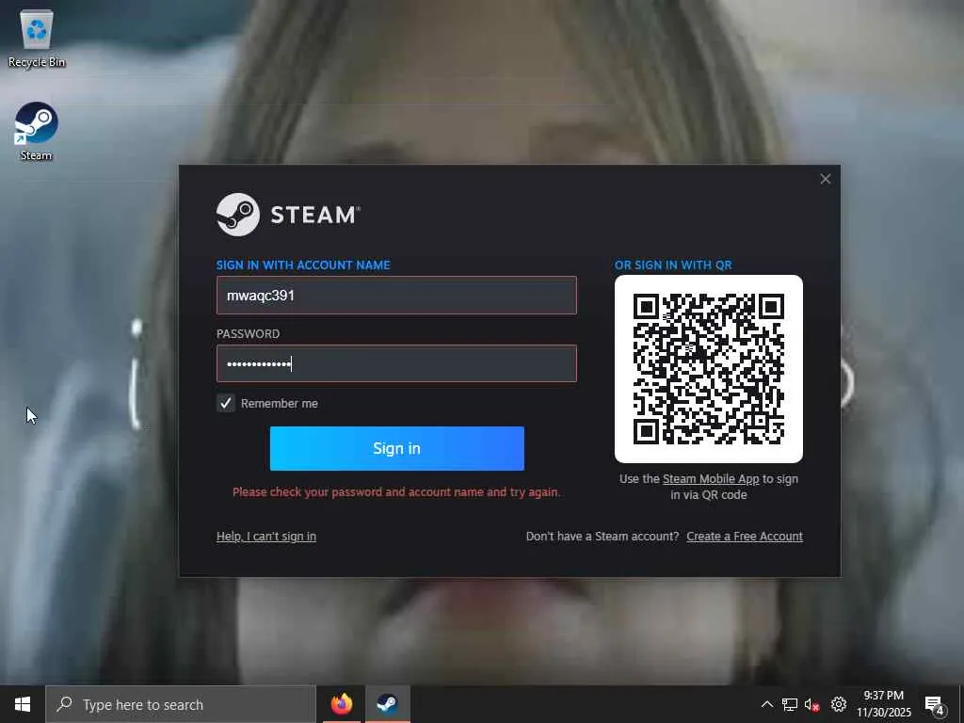Focus the account name field
The height and width of the screenshot is (723, 964).
tap(396, 295)
